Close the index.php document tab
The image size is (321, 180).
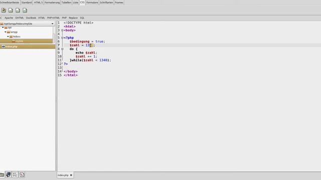click(x=71, y=175)
